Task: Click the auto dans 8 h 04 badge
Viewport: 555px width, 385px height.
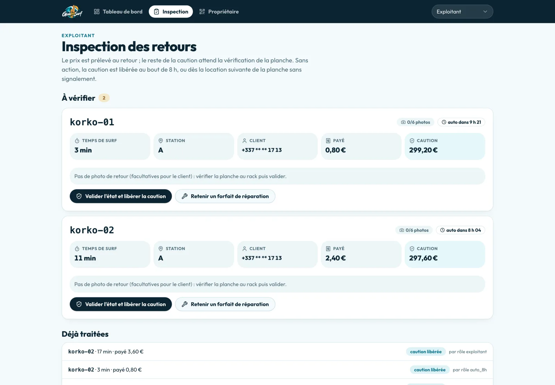Action: 460,230
